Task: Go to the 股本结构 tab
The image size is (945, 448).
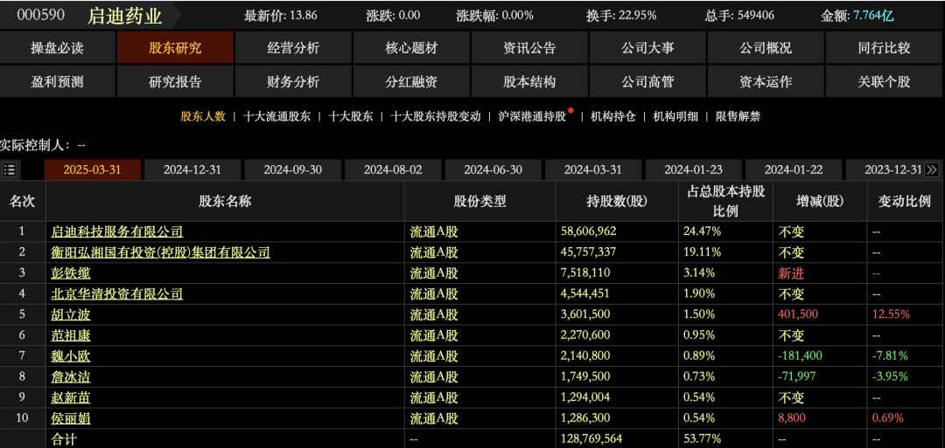Action: (529, 82)
